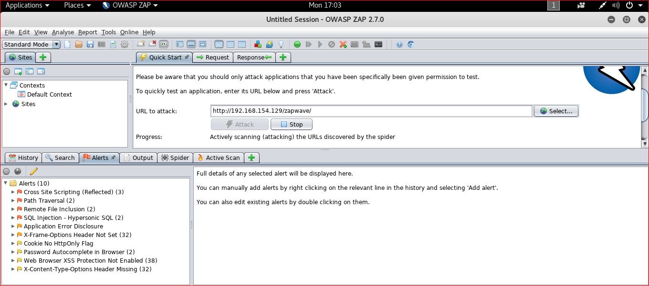Click the New Session toolbar icon

pos(67,44)
